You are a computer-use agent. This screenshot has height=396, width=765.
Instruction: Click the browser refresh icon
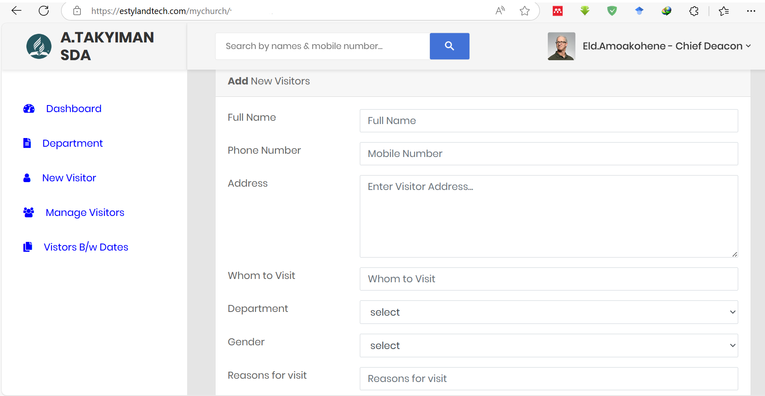44,11
